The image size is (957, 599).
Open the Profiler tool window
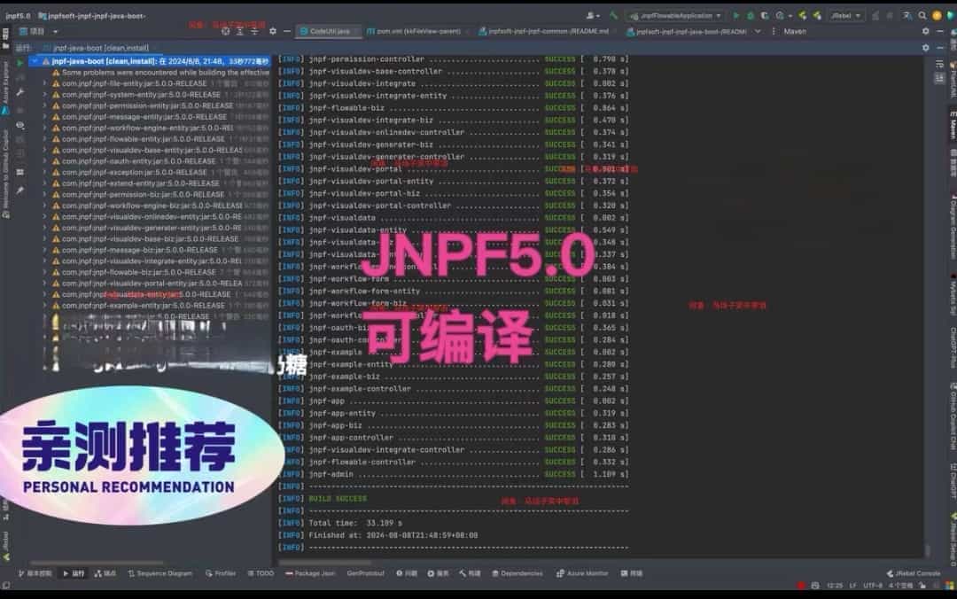tap(221, 573)
